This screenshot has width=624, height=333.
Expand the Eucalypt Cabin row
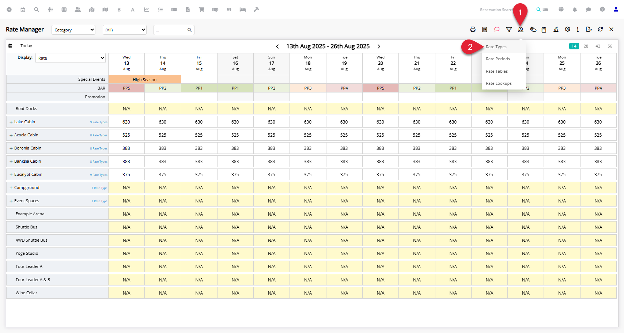[11, 175]
